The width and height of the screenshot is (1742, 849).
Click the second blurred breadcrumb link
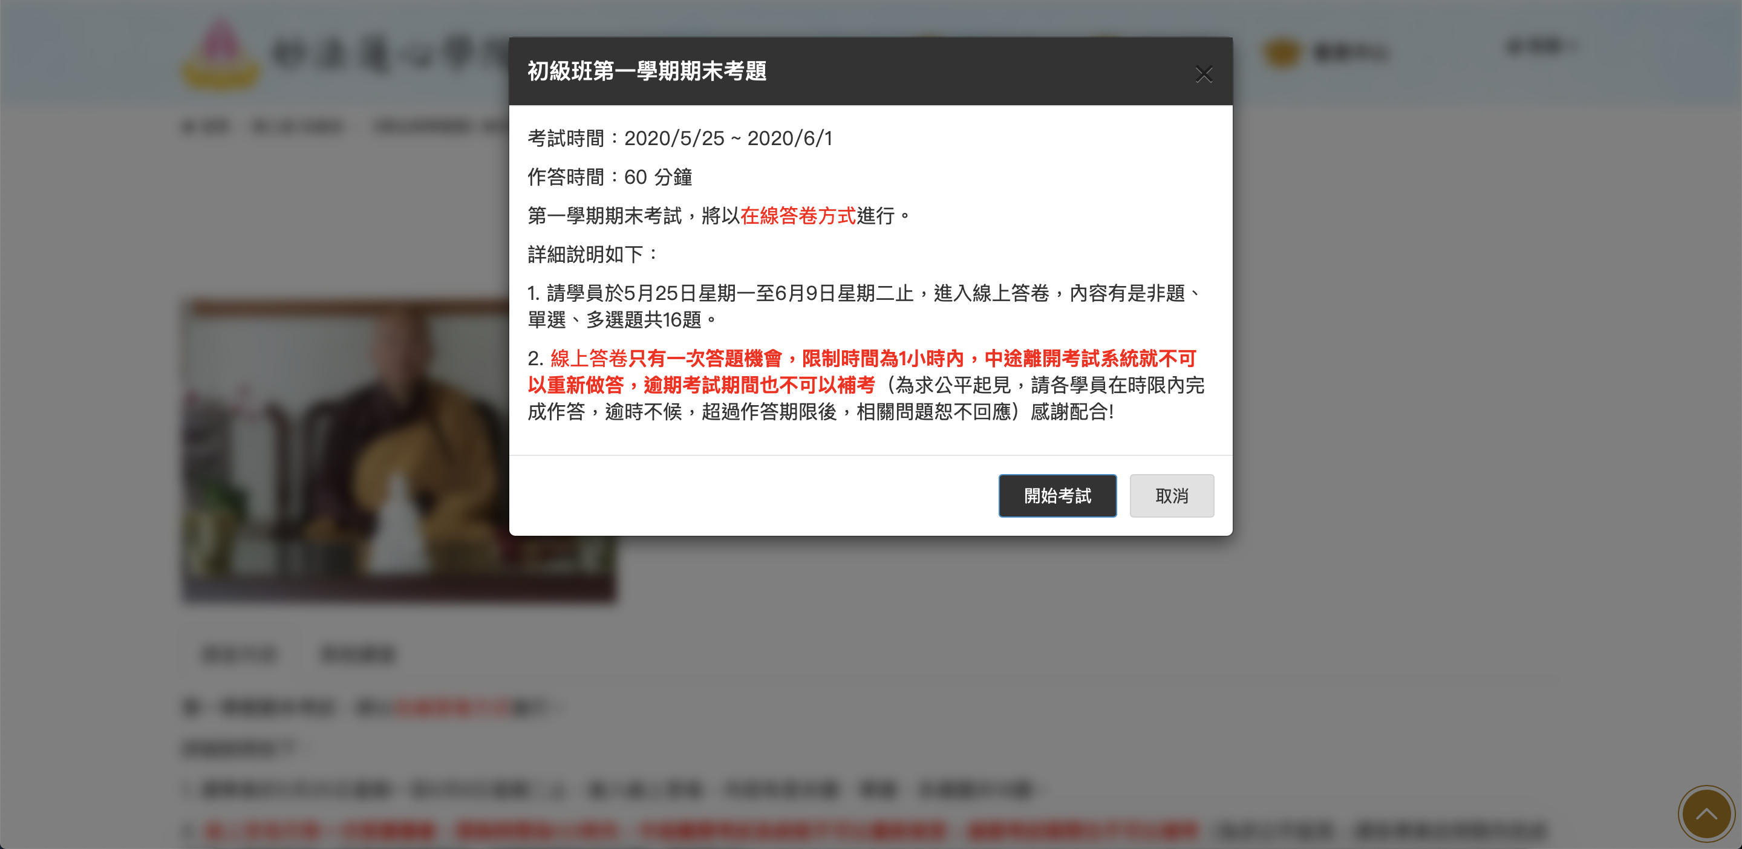point(298,126)
